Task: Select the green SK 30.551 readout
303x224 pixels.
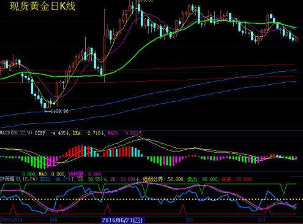Action: click(x=92, y=179)
